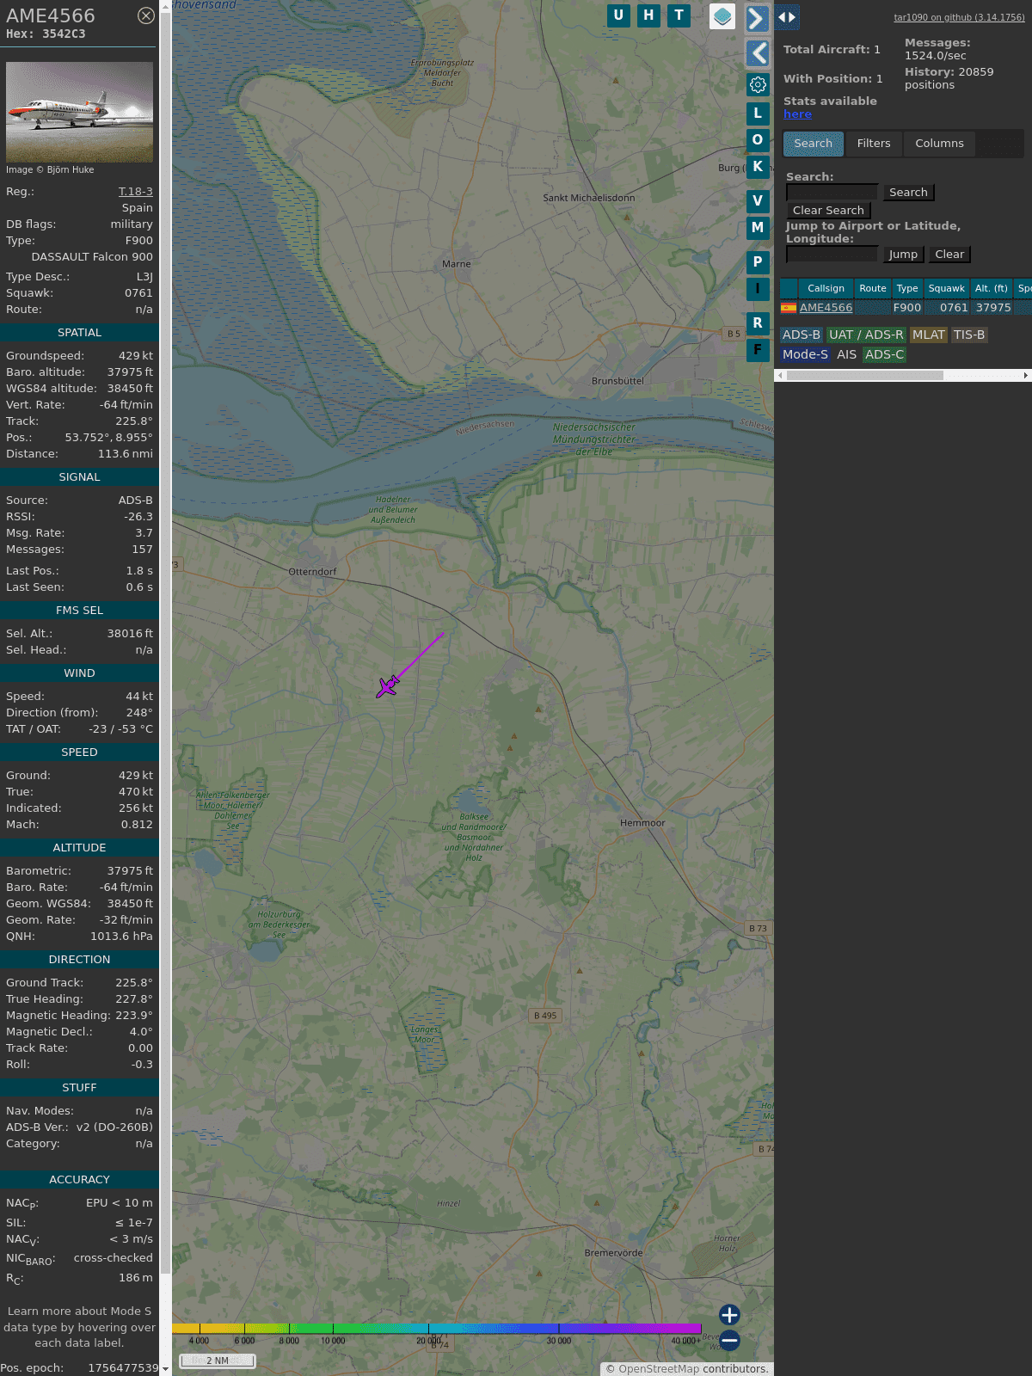The width and height of the screenshot is (1032, 1376).
Task: Toggle the L labels button
Action: click(x=758, y=114)
